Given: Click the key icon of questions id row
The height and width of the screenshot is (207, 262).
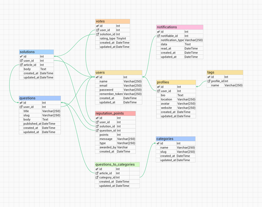Looking at the screenshot, I should 21,103.
